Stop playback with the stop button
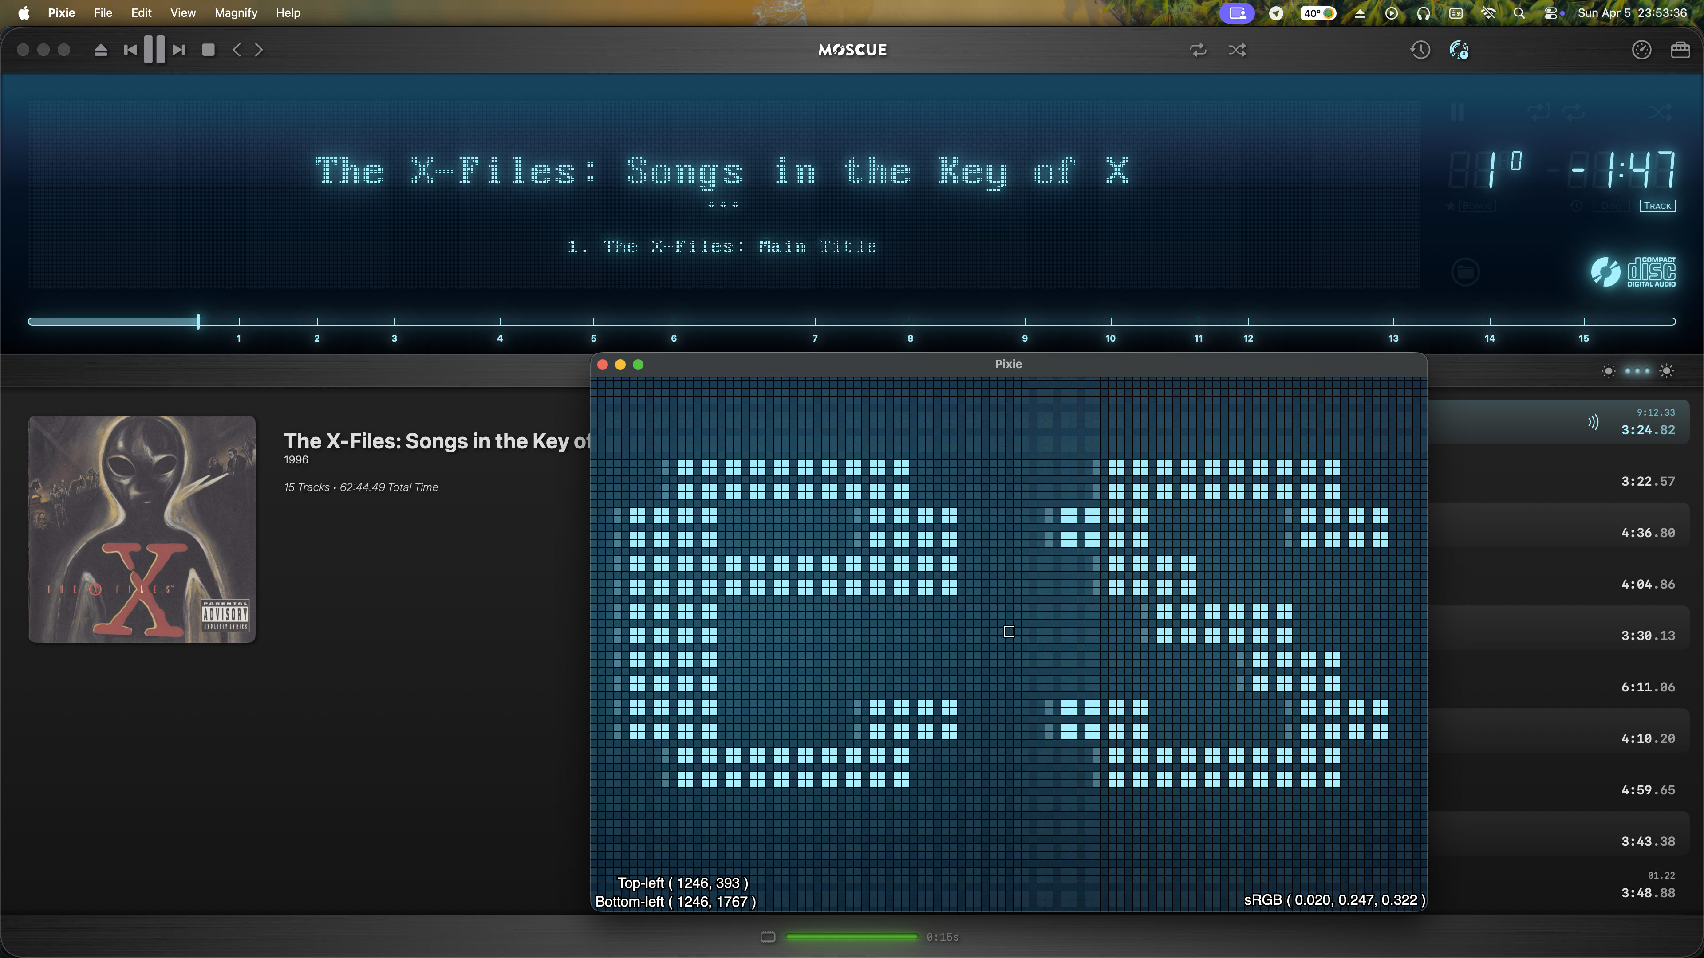Image resolution: width=1704 pixels, height=958 pixels. (x=209, y=50)
